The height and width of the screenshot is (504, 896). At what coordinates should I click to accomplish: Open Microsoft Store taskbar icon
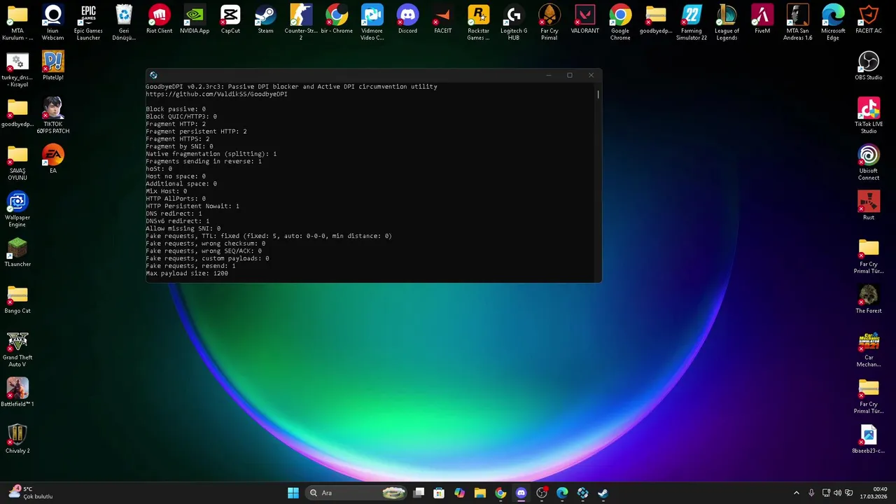[439, 493]
